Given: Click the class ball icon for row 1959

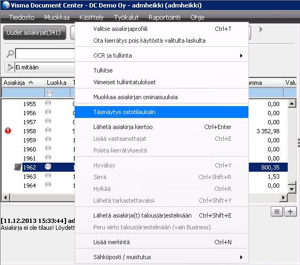Looking at the screenshot, I should 48,139.
